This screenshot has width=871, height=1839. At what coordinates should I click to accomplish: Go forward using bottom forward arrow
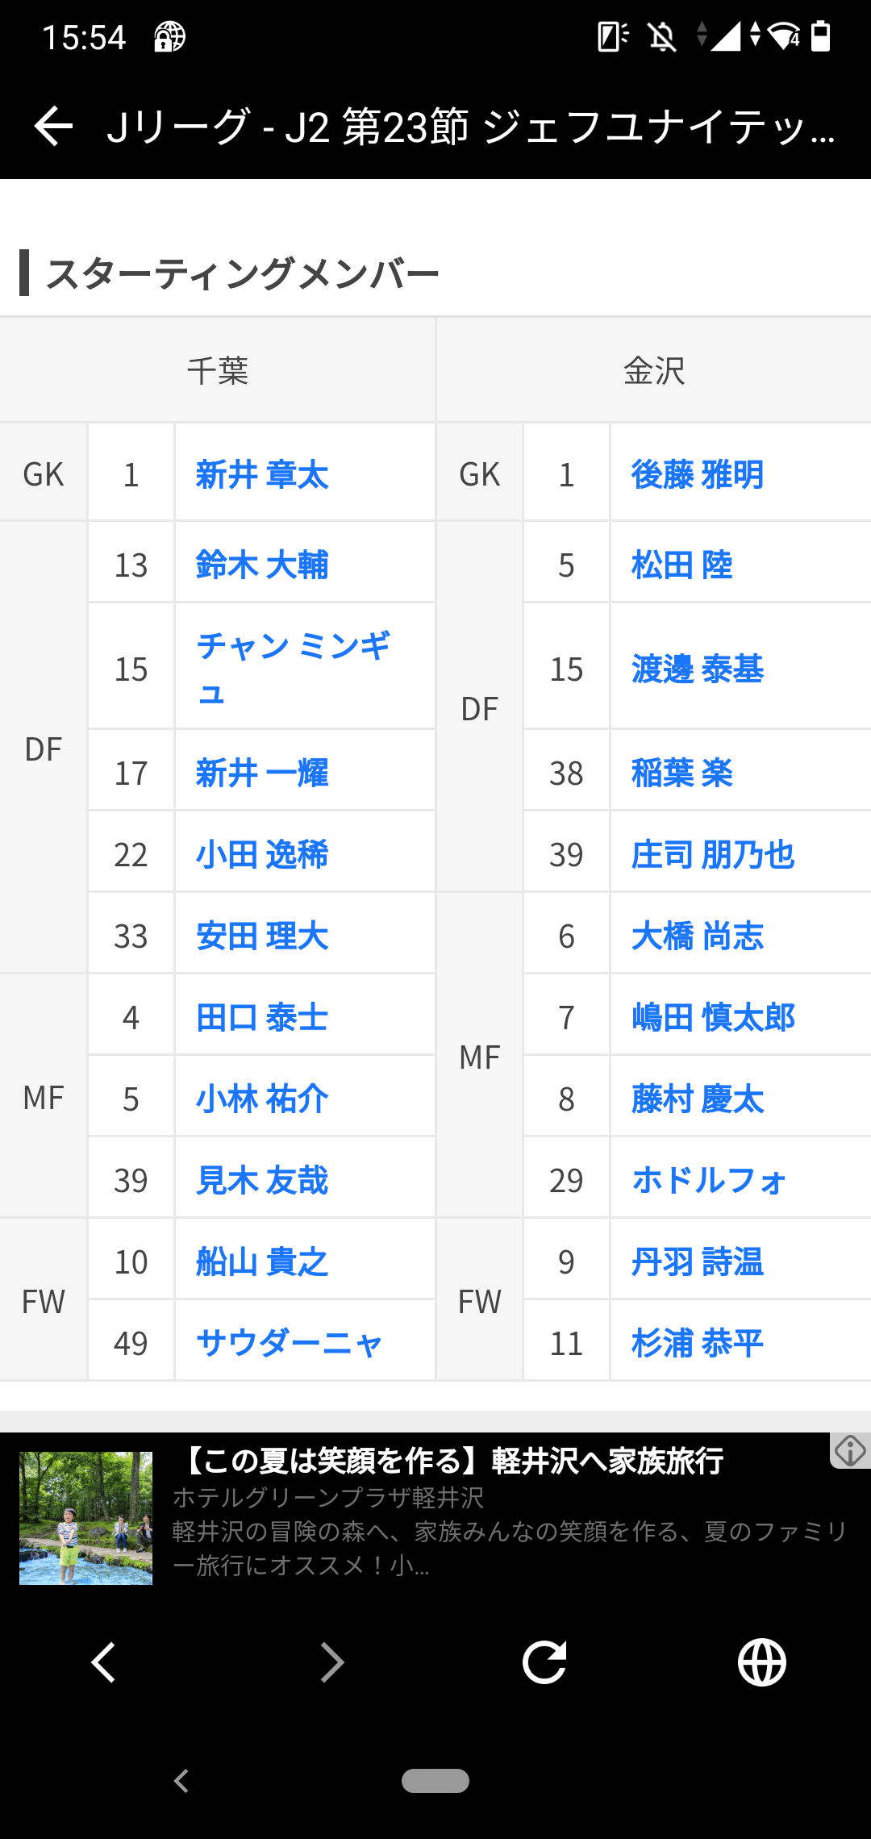pyautogui.click(x=331, y=1662)
